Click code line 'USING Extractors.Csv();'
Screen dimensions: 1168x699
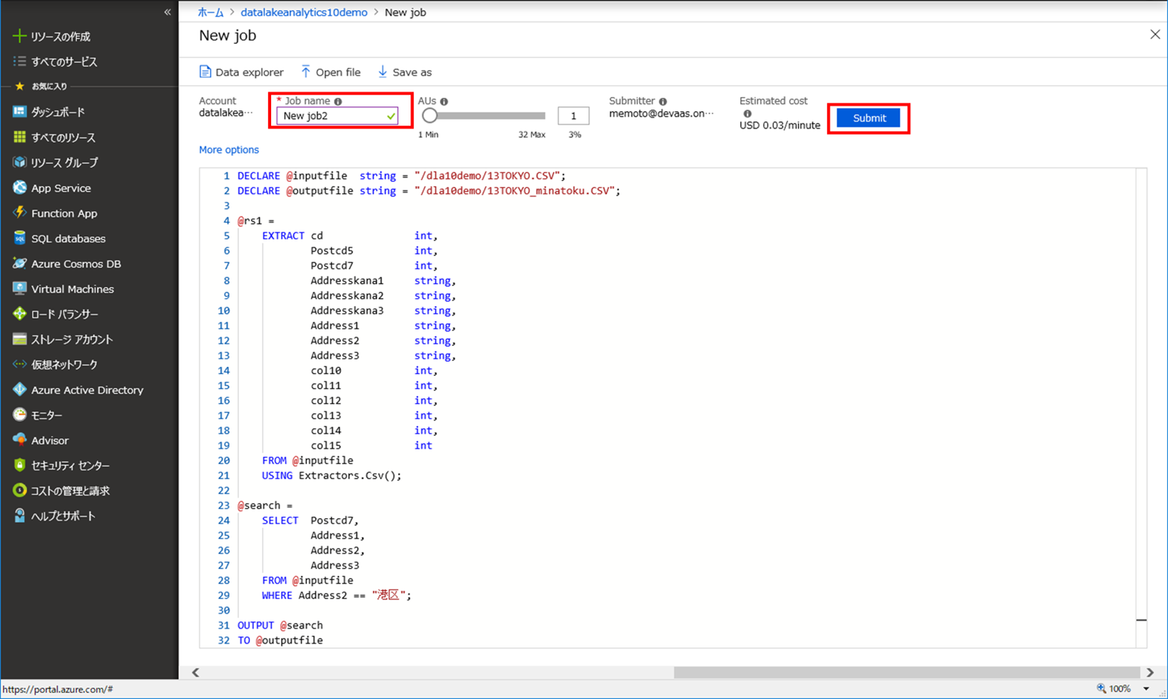click(331, 475)
